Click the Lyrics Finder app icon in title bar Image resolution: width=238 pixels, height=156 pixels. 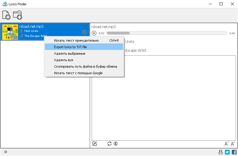[5, 4]
